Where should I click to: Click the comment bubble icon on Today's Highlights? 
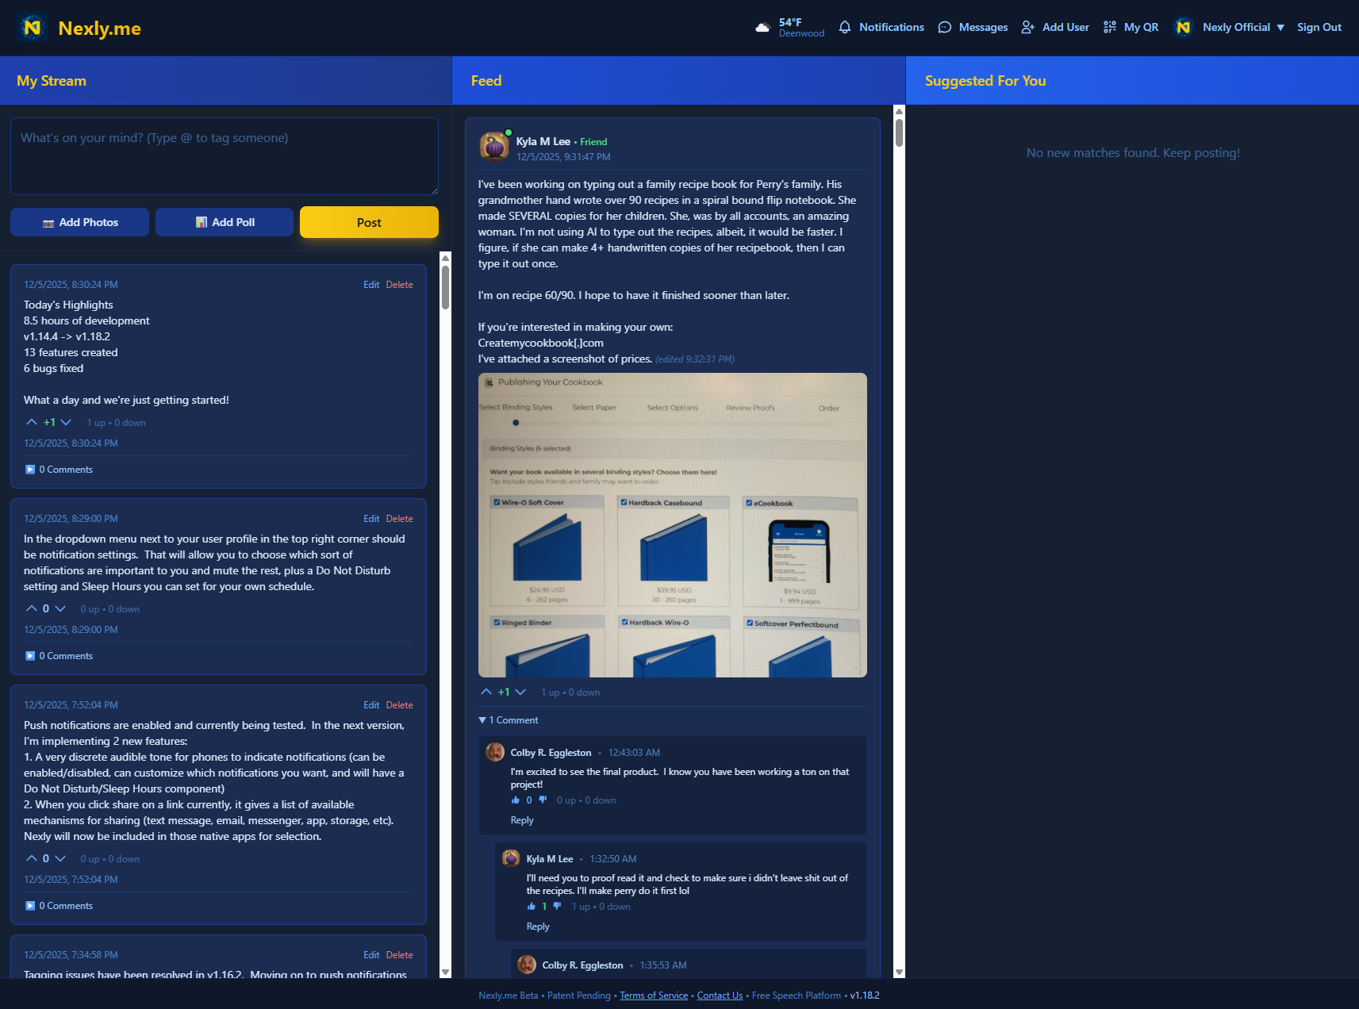(x=30, y=469)
